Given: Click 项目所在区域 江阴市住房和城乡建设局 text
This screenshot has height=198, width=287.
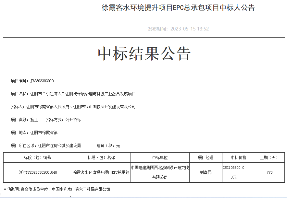Looking at the screenshot, I should pyautogui.click(x=46, y=146).
